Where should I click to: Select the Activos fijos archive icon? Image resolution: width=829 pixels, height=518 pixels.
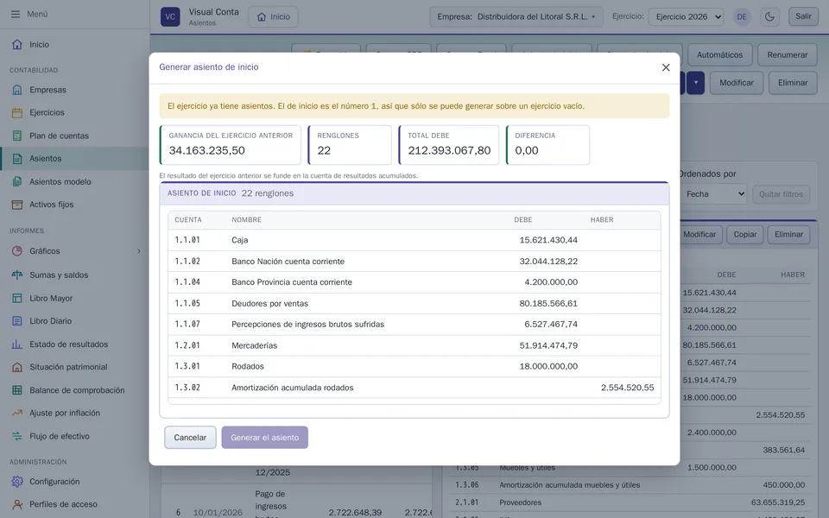click(x=17, y=205)
